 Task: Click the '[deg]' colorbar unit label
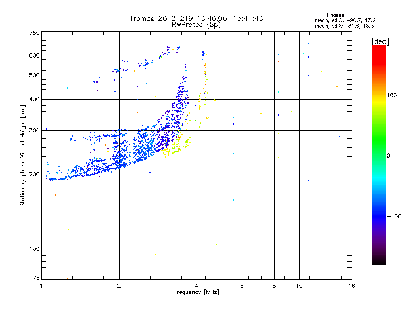380,42
